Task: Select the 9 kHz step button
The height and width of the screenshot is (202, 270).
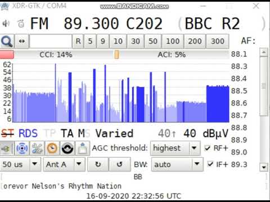Action: coord(103,41)
